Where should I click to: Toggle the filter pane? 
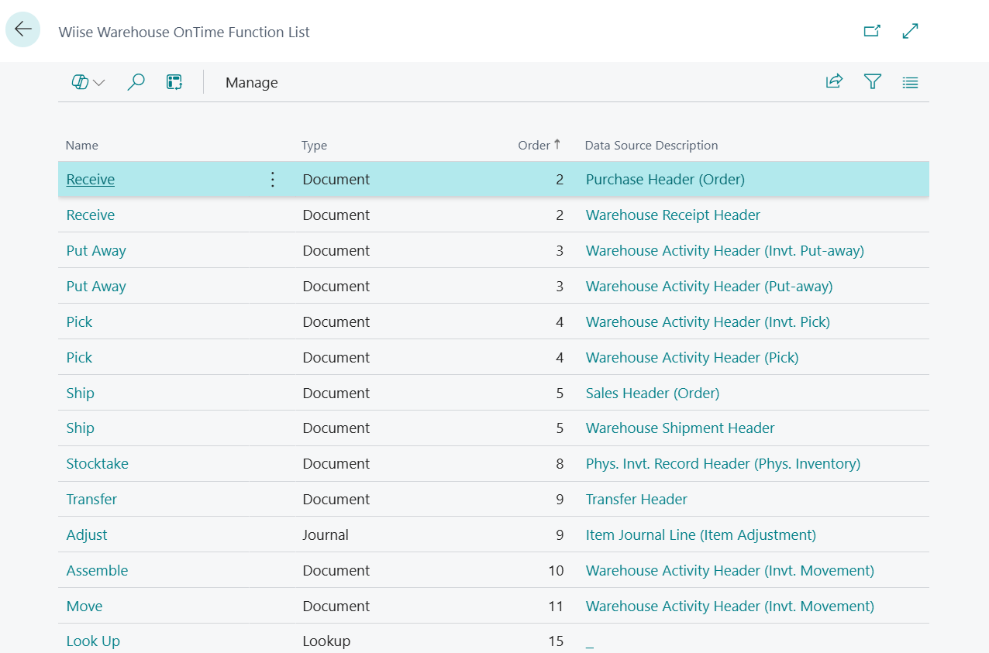pos(872,81)
